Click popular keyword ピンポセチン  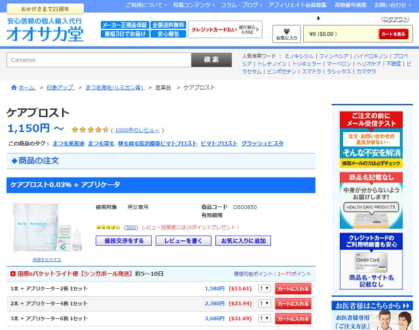(282, 71)
